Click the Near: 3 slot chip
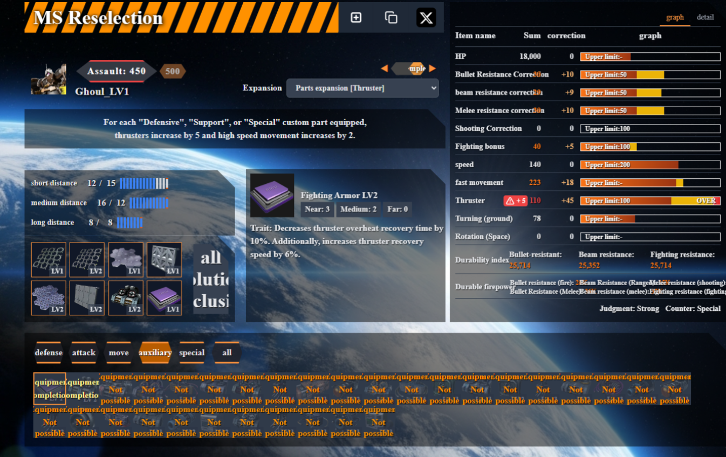 tap(318, 209)
